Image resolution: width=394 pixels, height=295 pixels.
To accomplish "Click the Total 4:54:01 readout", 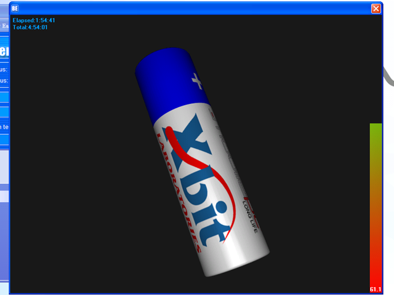I will click(x=30, y=27).
